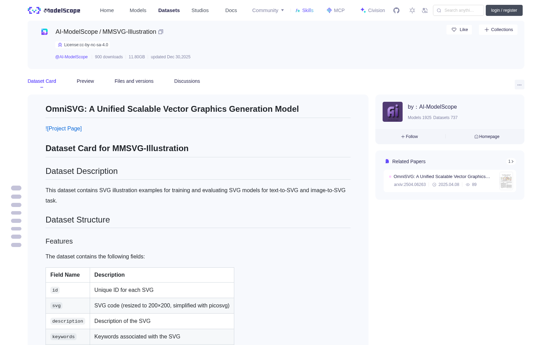552x345 pixels.
Task: Click 'updated Dec 30,2025' text
Action: point(170,57)
